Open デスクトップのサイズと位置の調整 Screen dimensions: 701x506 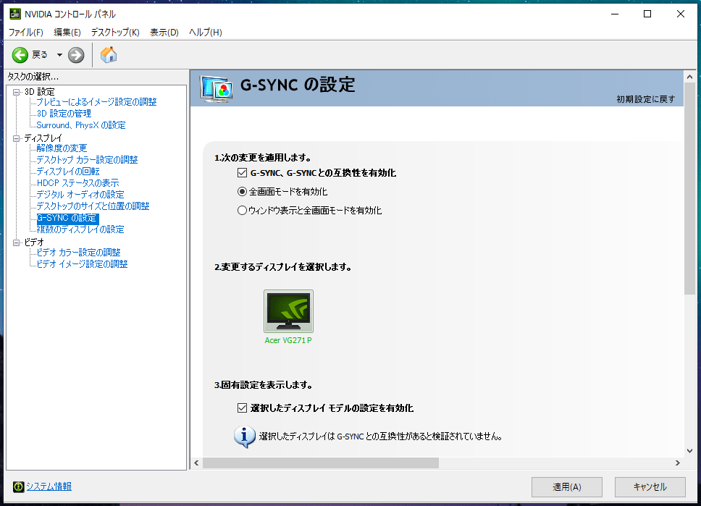pyautogui.click(x=93, y=206)
